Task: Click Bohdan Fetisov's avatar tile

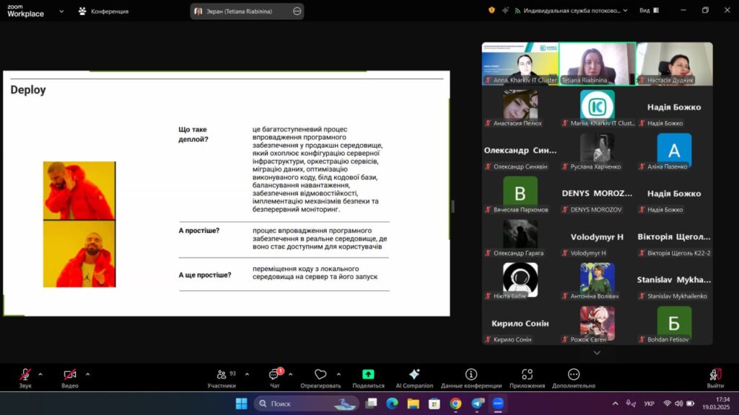Action: tap(675, 323)
